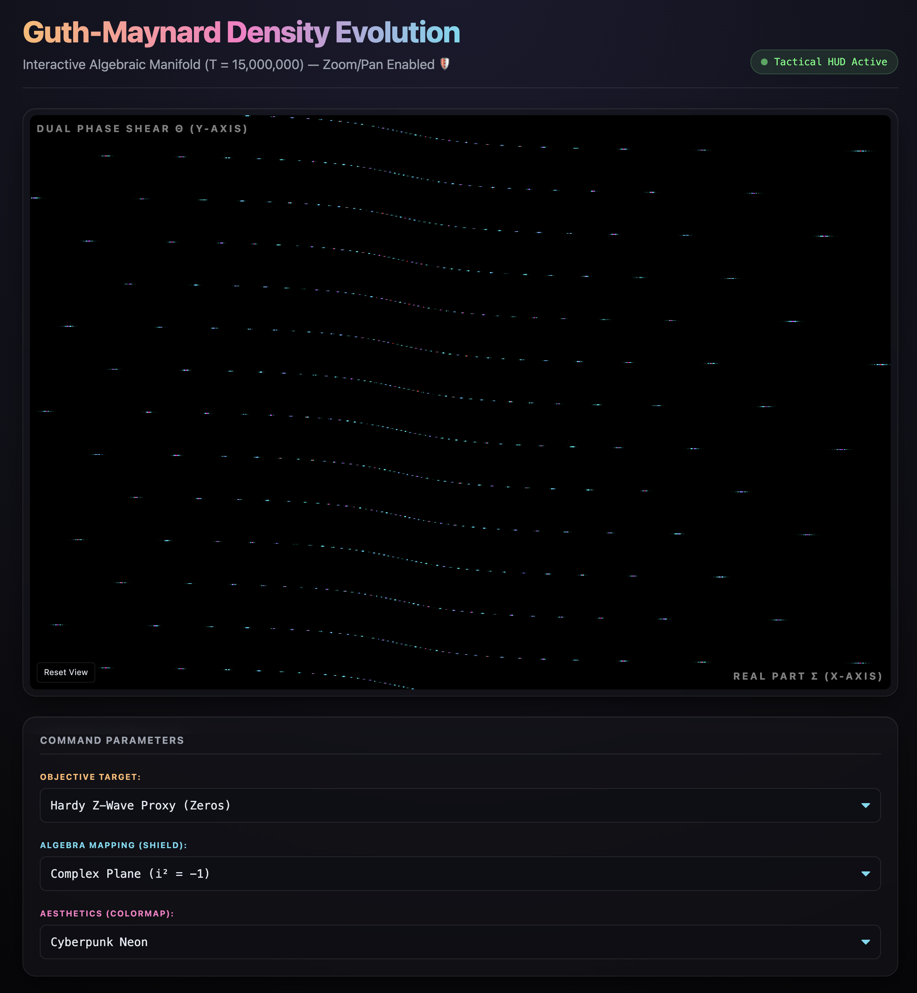The height and width of the screenshot is (993, 917).
Task: Open the Objective Target dropdown
Action: [x=460, y=805]
